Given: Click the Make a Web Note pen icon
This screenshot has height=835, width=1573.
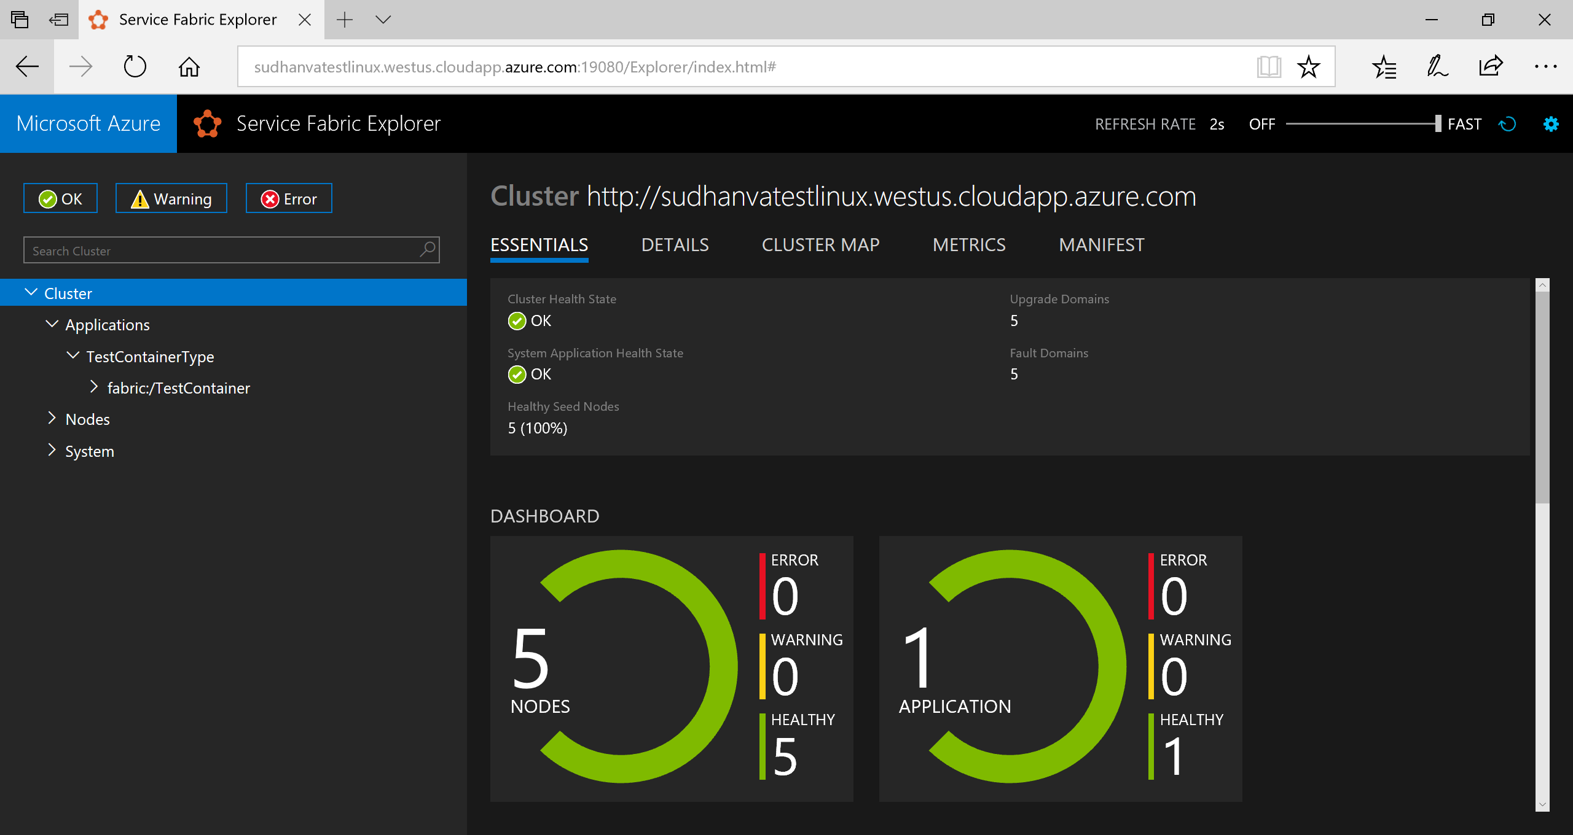Looking at the screenshot, I should [x=1438, y=66].
